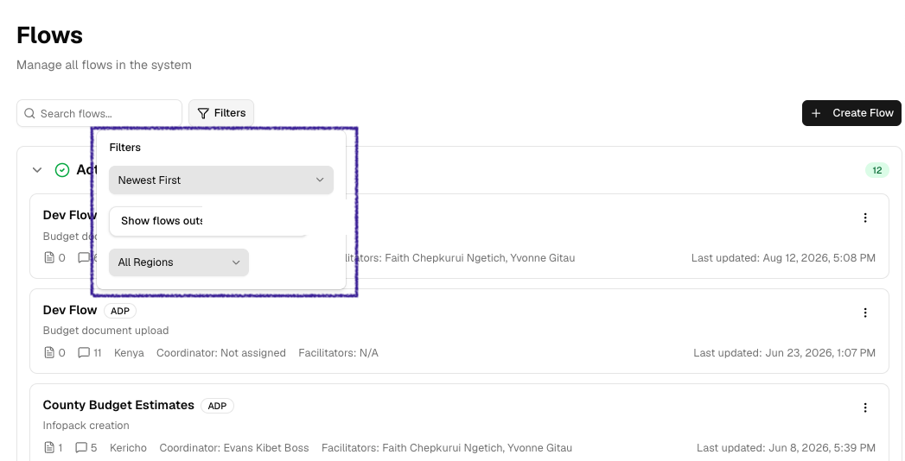
Task: Click document icon in first Dev Flow card
Action: pos(49,257)
